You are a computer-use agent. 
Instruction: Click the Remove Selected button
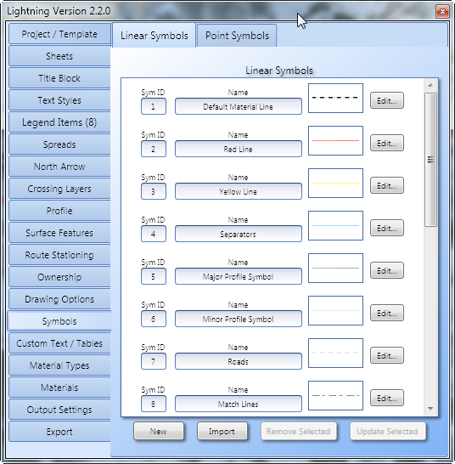point(299,431)
